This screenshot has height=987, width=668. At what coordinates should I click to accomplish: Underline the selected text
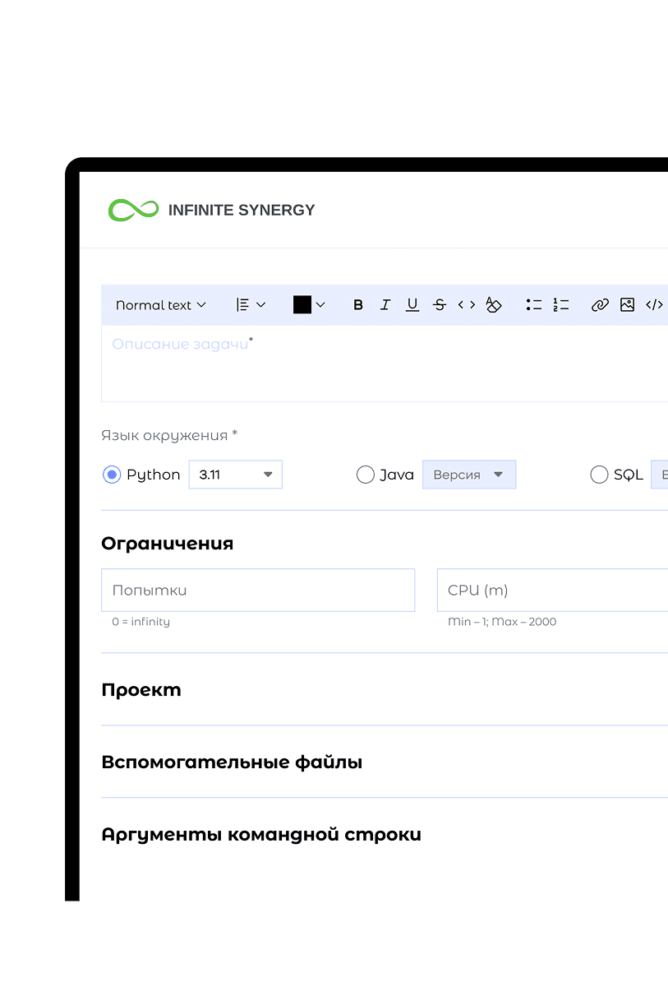412,305
